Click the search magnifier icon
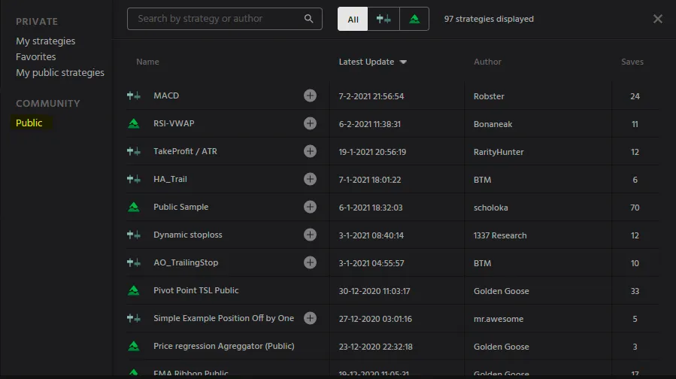The image size is (676, 379). click(x=309, y=19)
